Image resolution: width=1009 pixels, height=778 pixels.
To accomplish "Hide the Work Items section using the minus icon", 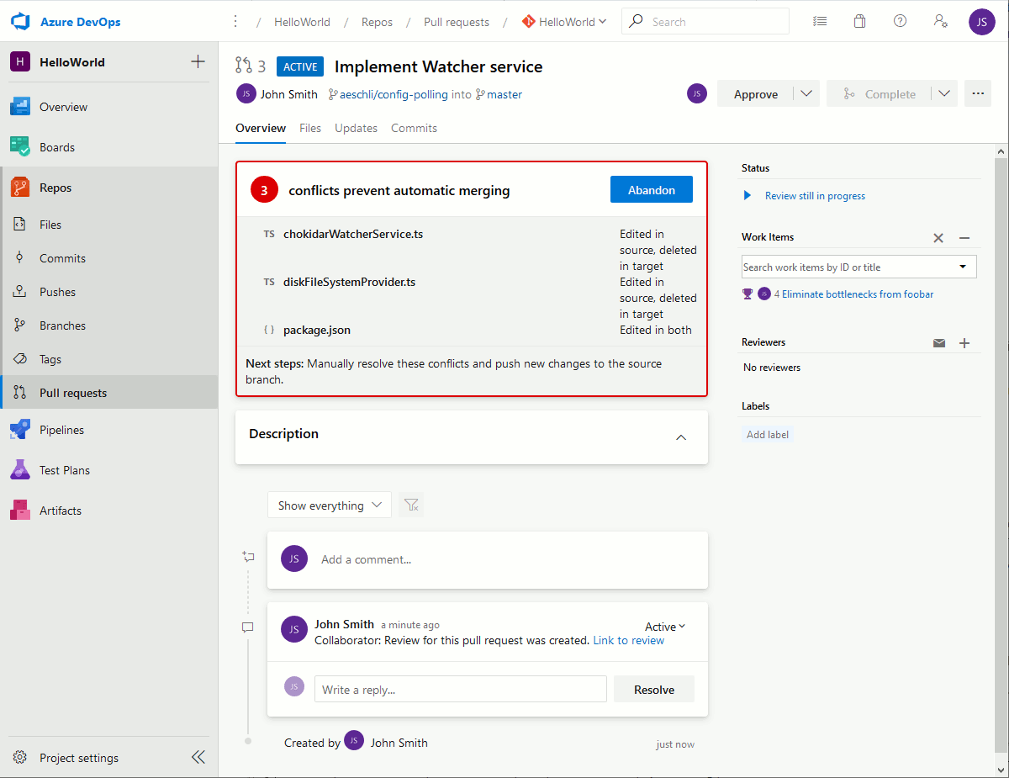I will 964,238.
